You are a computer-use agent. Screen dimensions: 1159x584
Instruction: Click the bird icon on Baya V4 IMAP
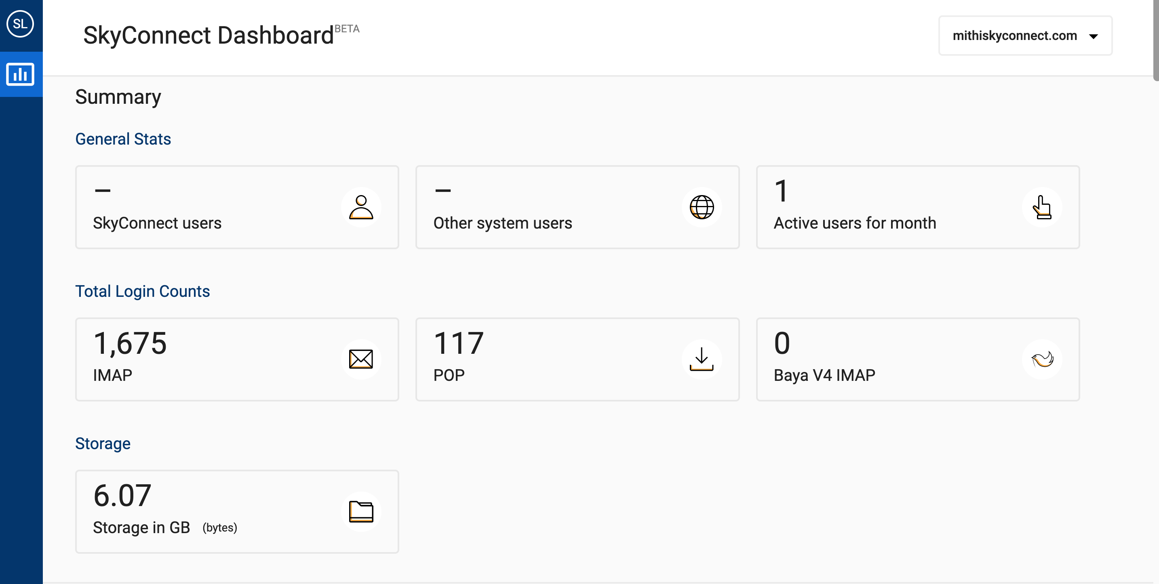pos(1041,359)
